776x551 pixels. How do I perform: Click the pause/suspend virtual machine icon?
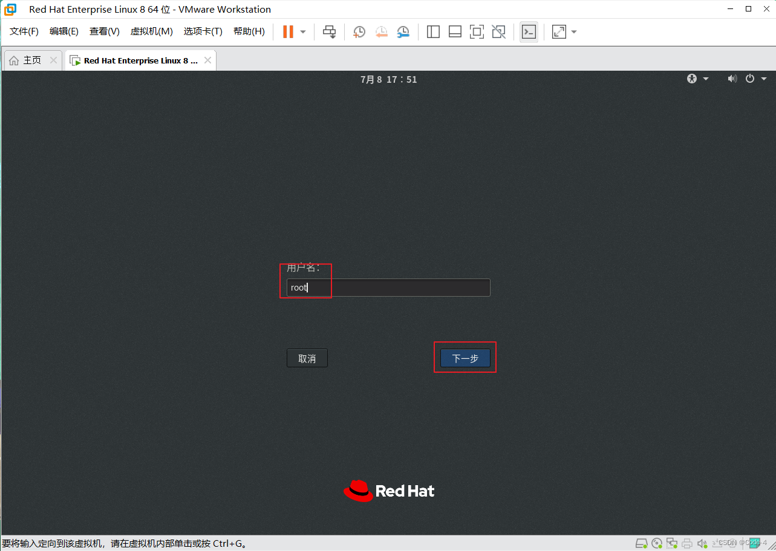click(288, 31)
